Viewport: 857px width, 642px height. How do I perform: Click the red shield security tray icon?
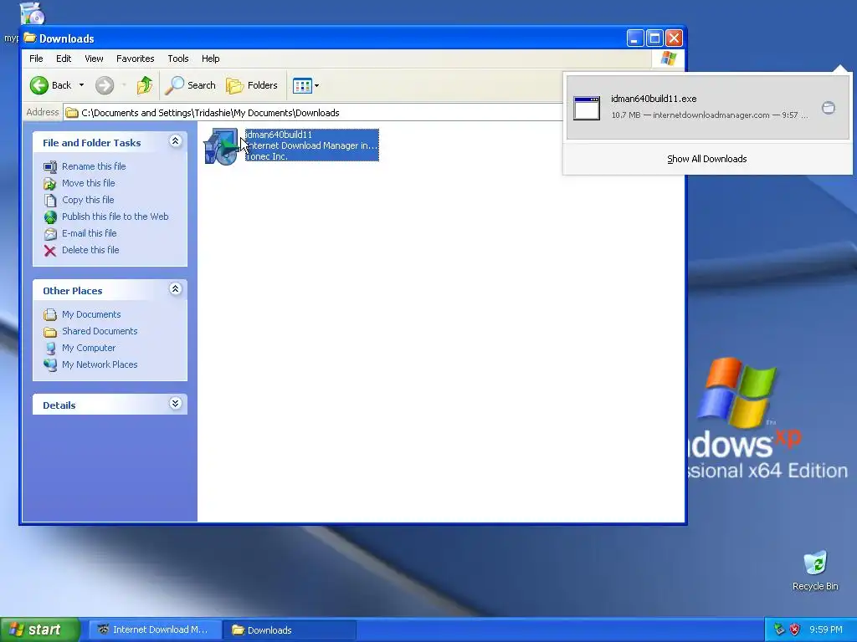[x=794, y=629]
